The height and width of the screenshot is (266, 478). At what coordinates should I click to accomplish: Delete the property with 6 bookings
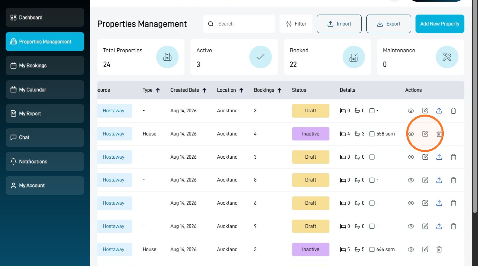pos(453,203)
